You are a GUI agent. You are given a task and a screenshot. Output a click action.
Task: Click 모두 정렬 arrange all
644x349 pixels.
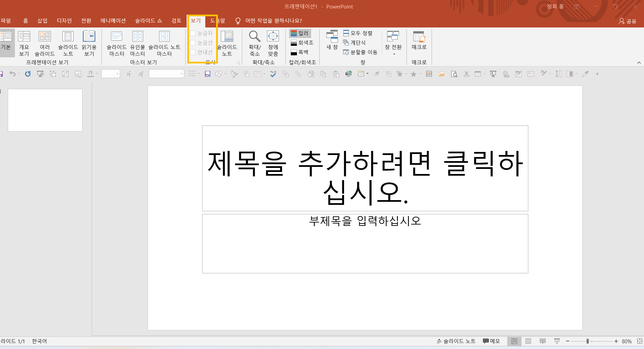358,33
